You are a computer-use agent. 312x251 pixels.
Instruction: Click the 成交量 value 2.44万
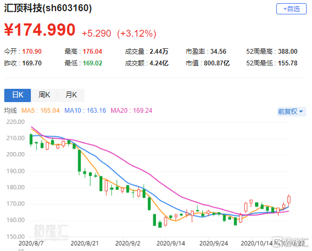point(159,52)
